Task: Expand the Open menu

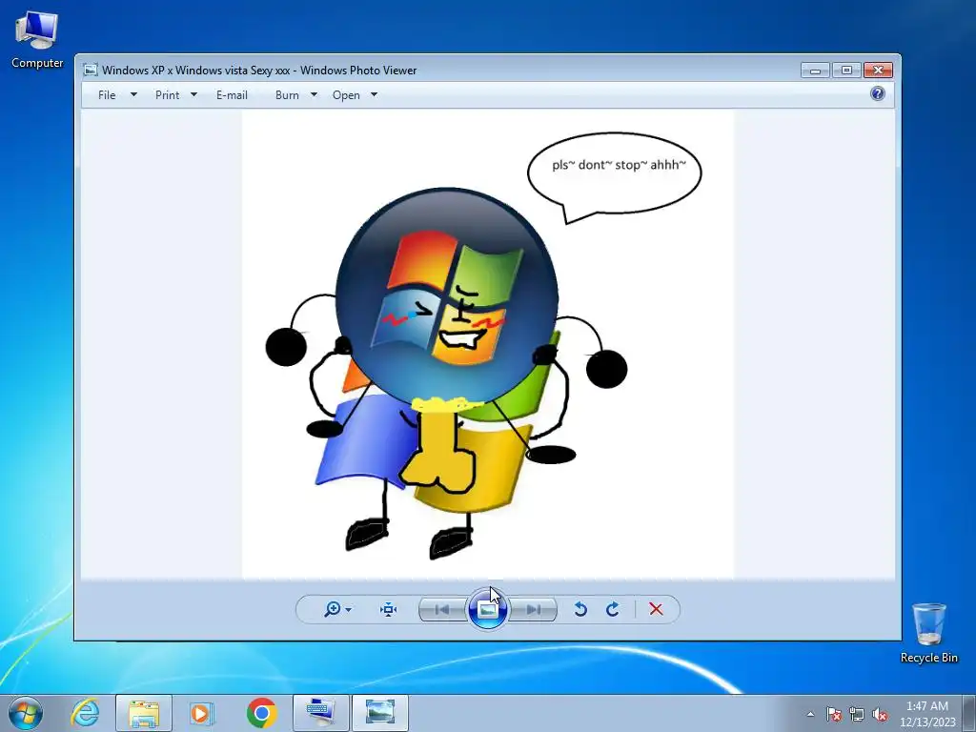Action: point(346,95)
